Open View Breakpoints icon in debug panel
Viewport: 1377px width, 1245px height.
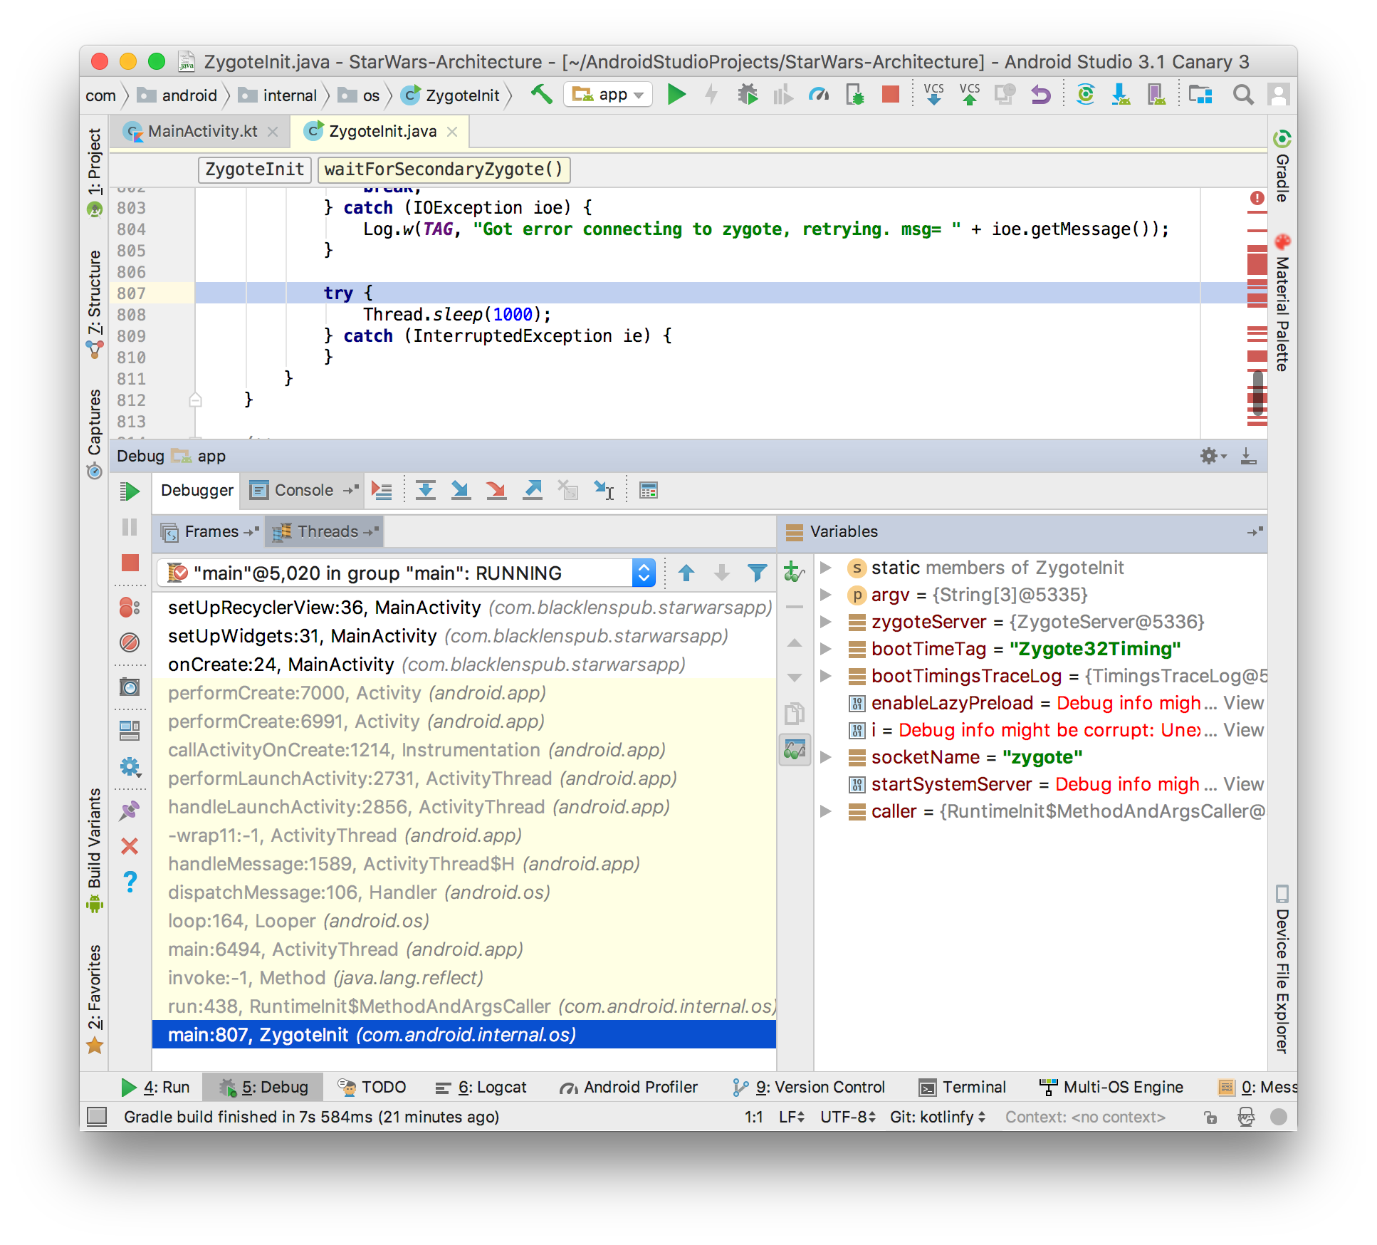click(x=130, y=607)
